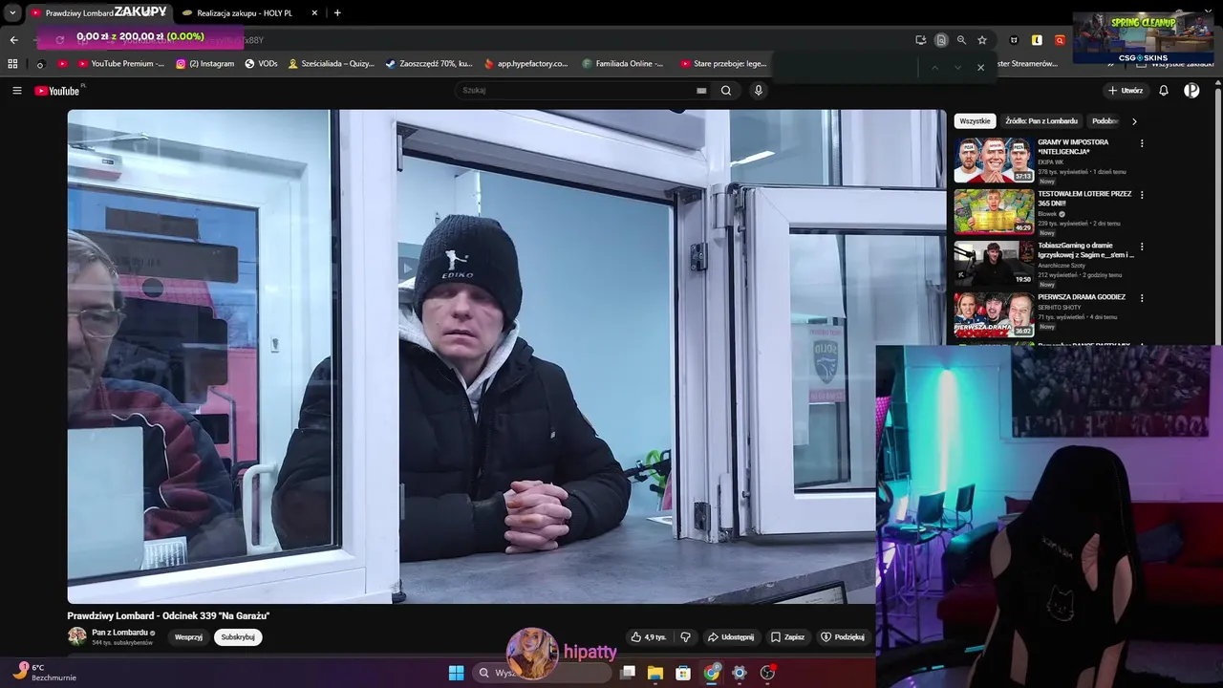
Task: Switch to Realizacja zakupu - HOLY PL tab
Action: (x=248, y=12)
